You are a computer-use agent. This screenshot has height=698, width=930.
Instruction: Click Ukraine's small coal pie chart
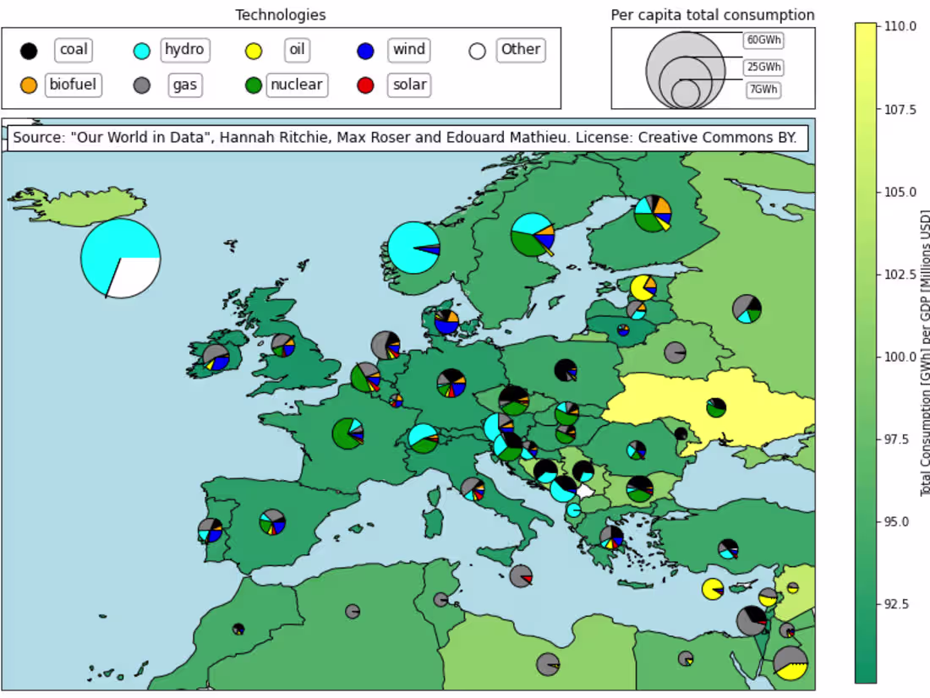pos(718,406)
